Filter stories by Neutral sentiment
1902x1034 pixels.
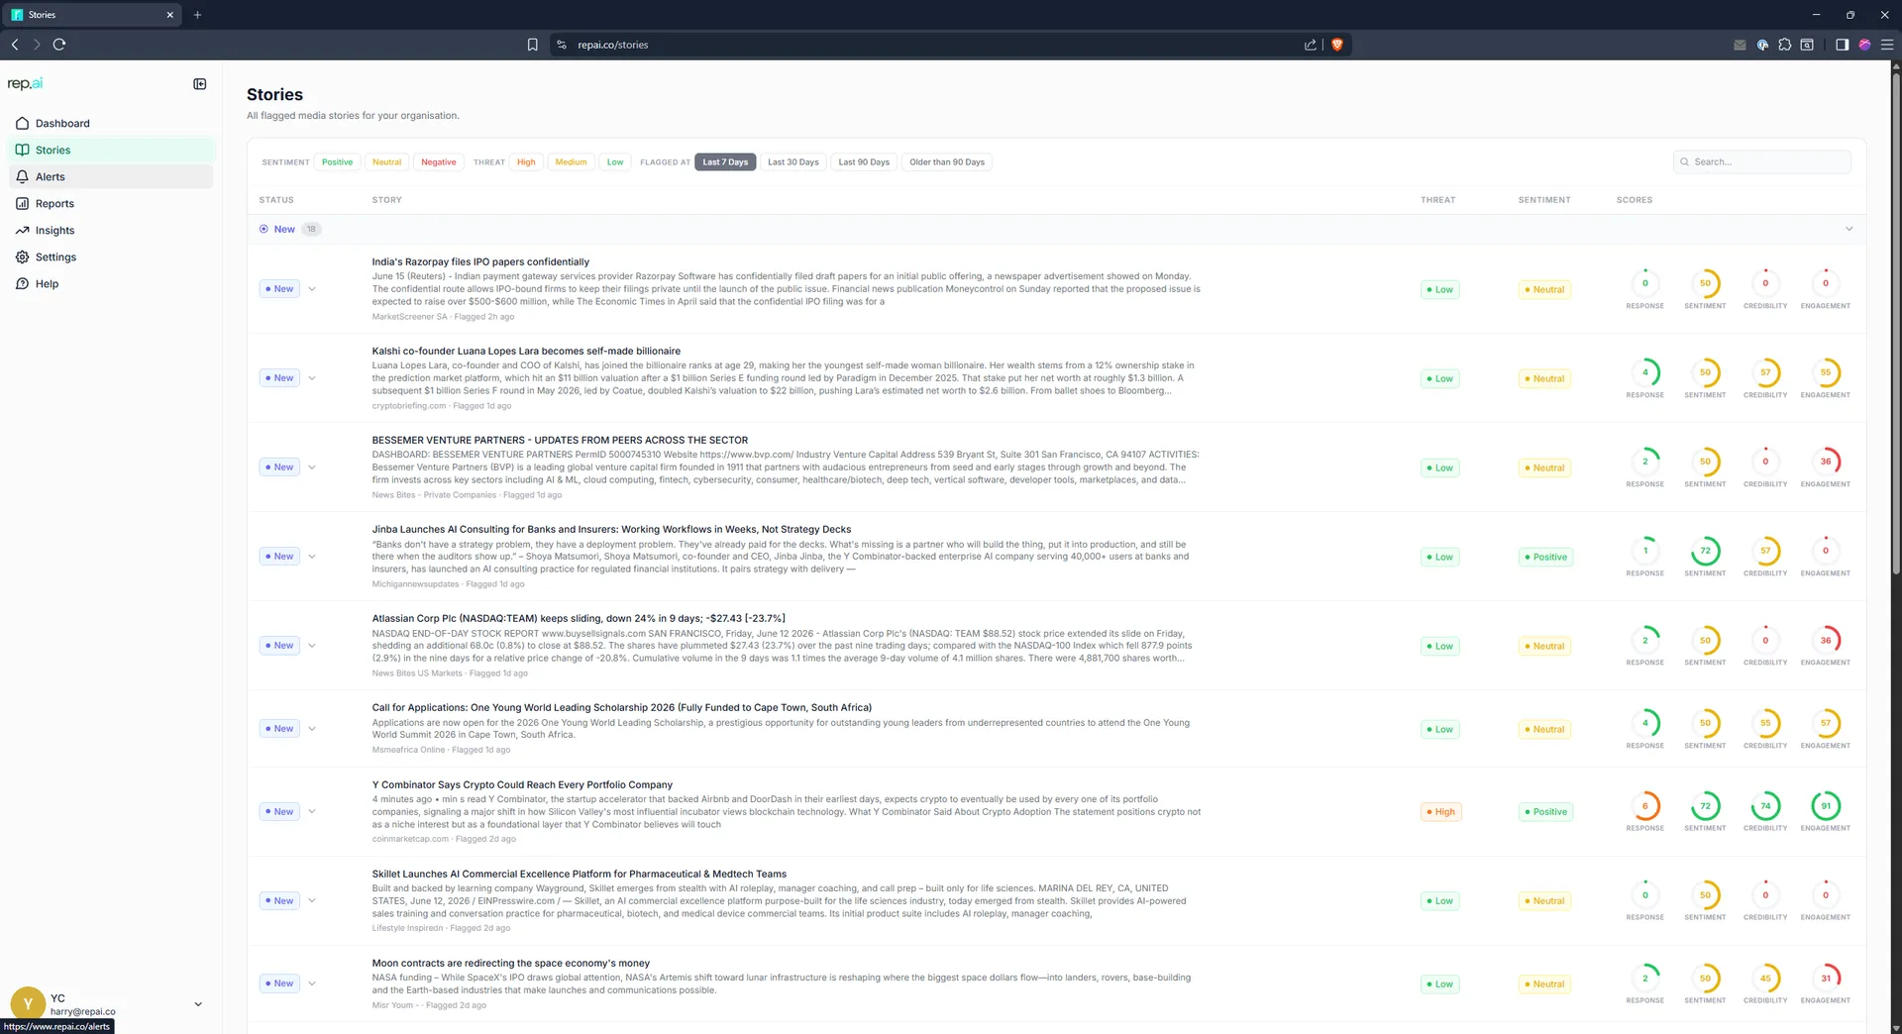point(386,162)
